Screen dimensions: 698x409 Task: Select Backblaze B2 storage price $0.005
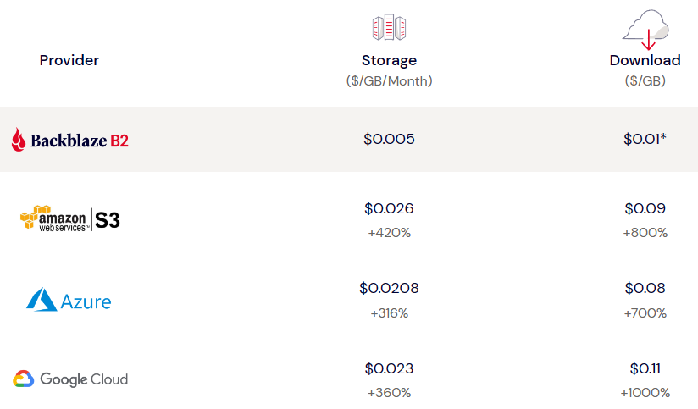point(389,139)
